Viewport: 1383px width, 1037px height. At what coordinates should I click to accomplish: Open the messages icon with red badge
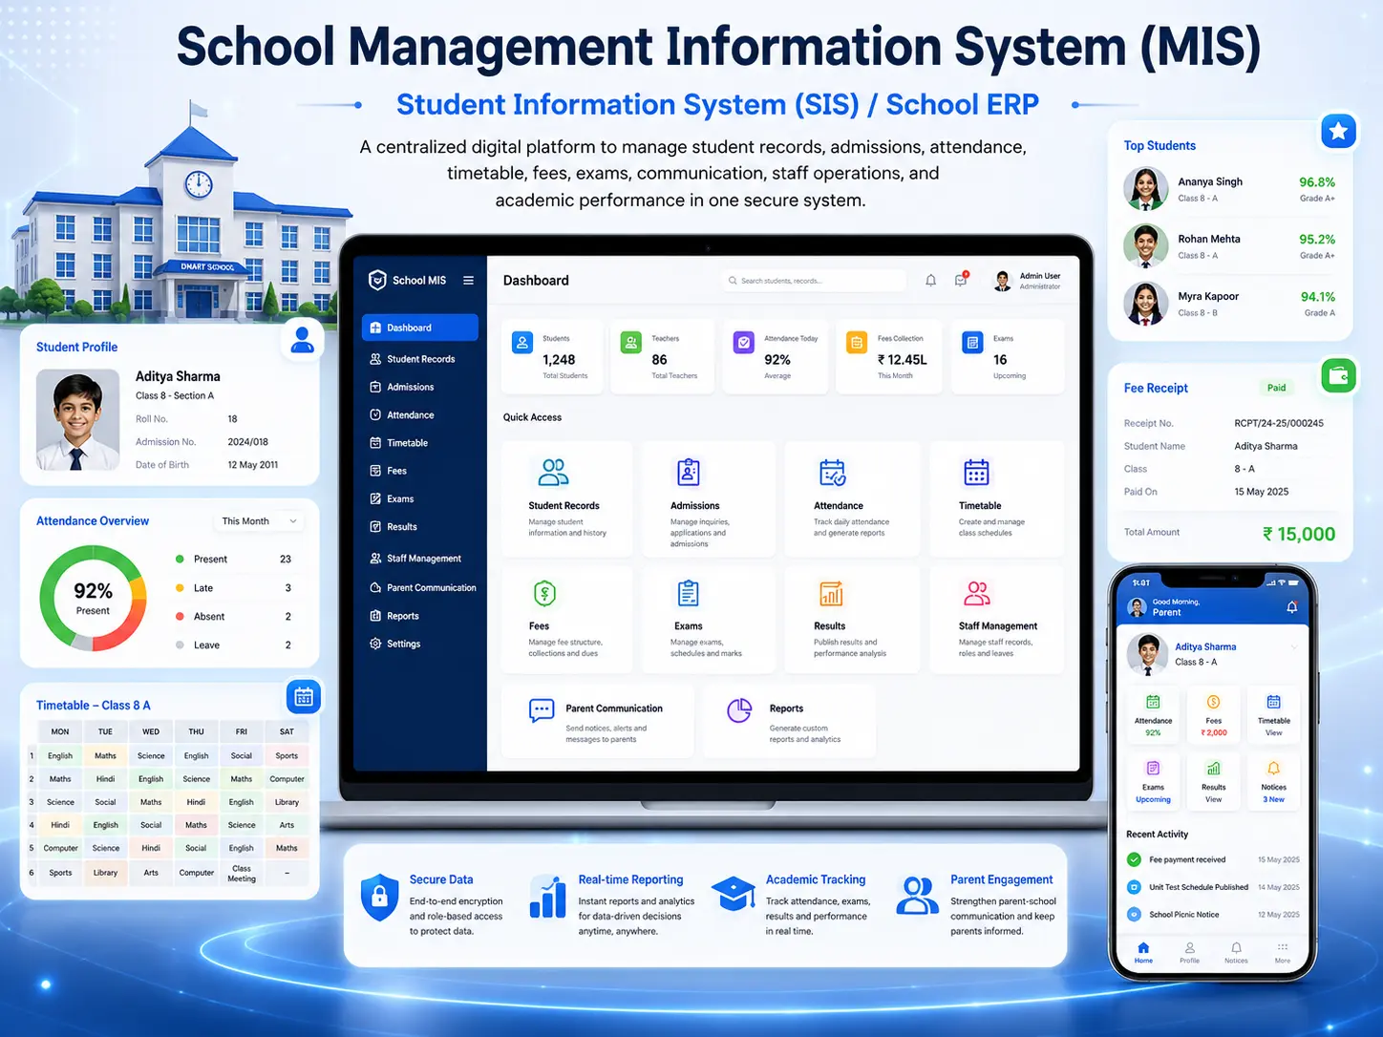(x=962, y=280)
